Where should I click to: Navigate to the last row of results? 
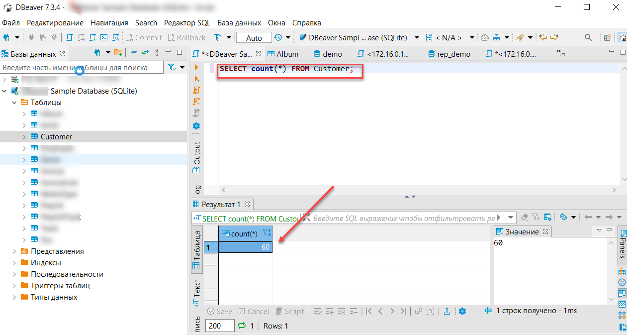pyautogui.click(x=403, y=311)
